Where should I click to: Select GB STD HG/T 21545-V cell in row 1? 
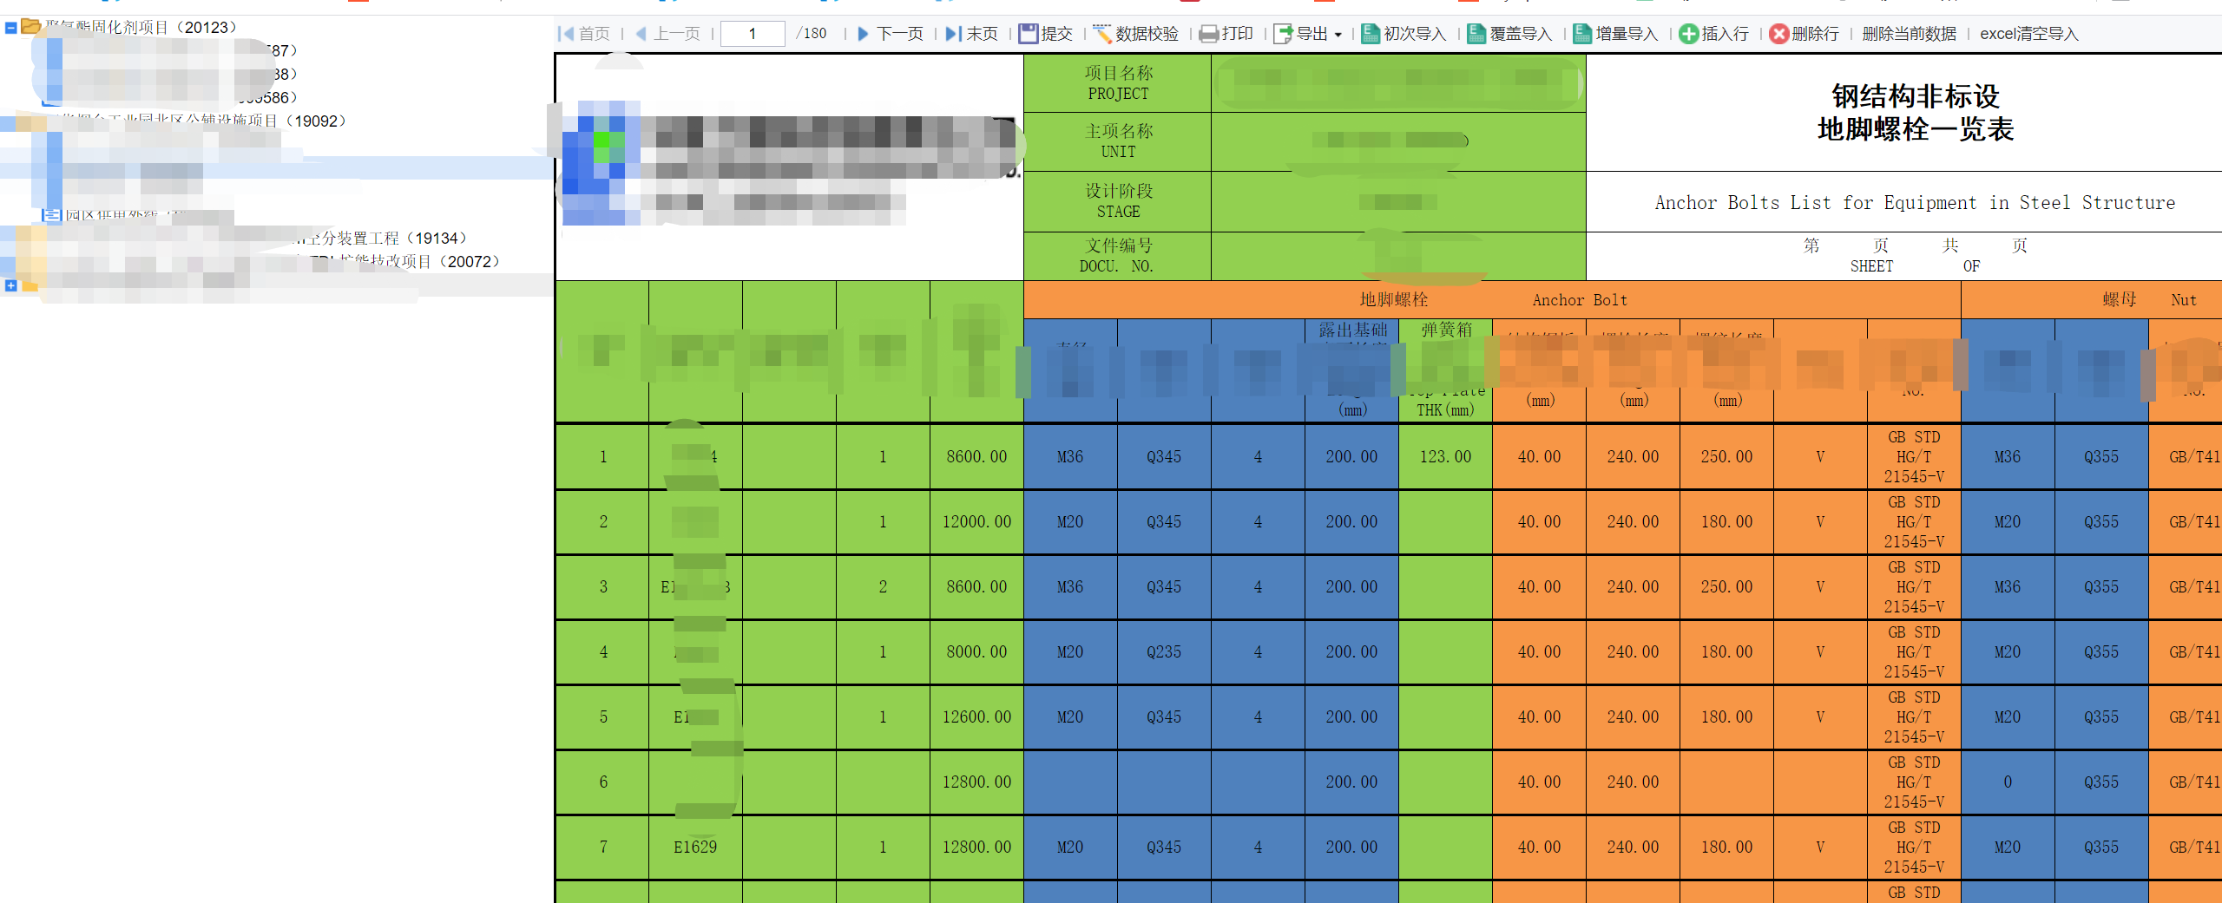coord(1914,457)
